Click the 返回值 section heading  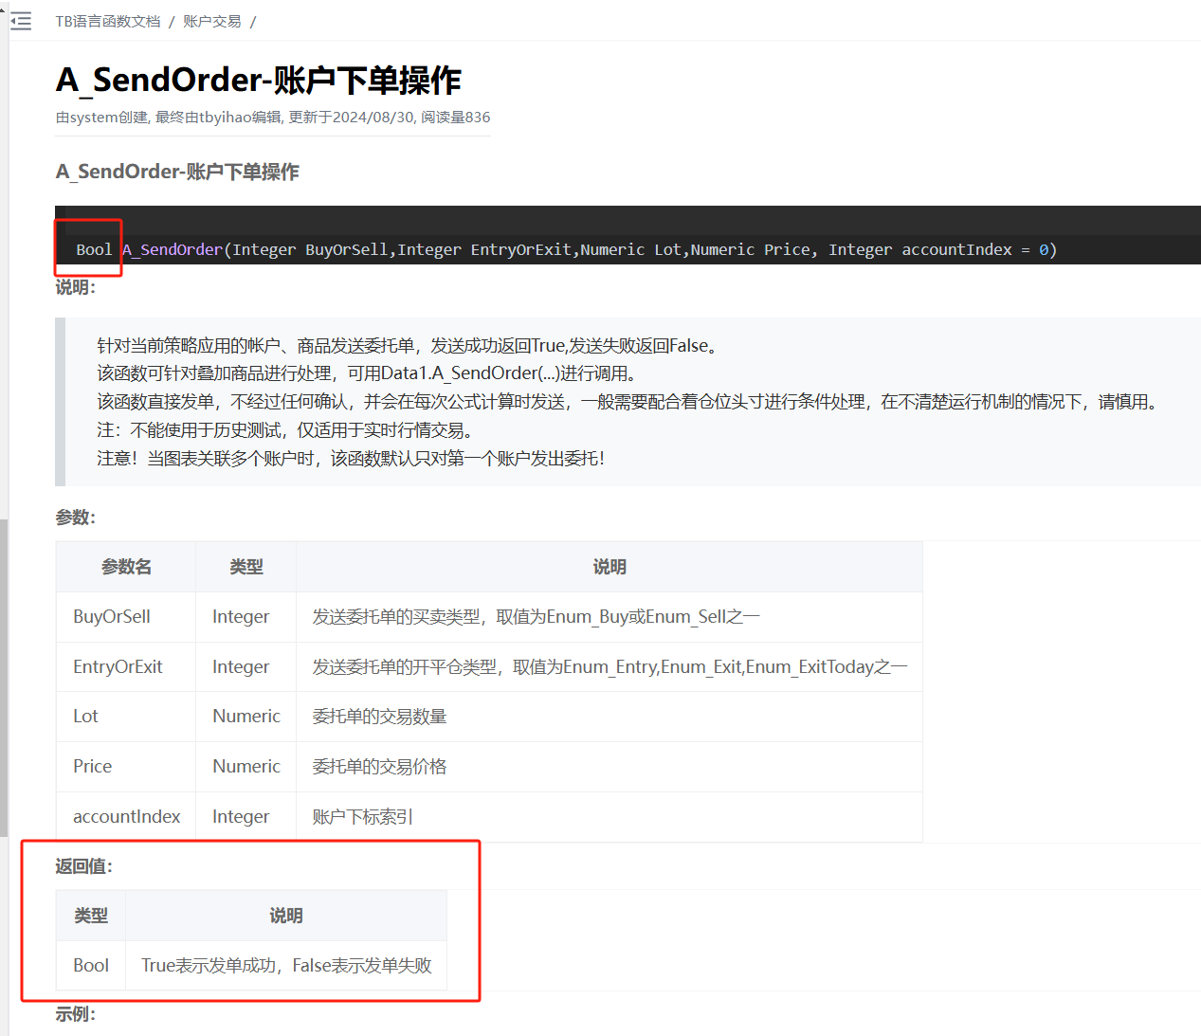tap(83, 866)
